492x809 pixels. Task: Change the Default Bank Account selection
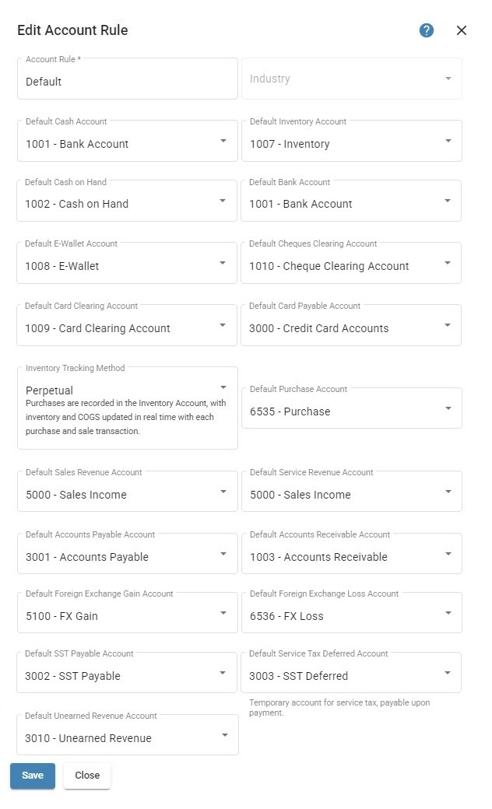(x=350, y=201)
